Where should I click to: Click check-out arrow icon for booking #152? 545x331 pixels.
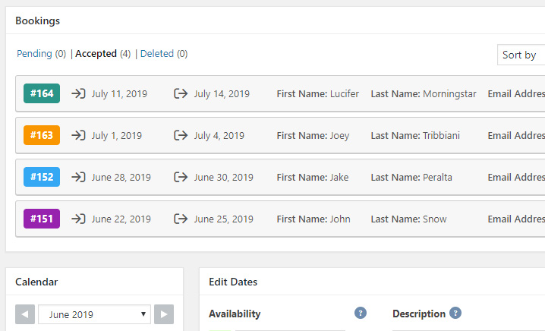[x=180, y=178]
